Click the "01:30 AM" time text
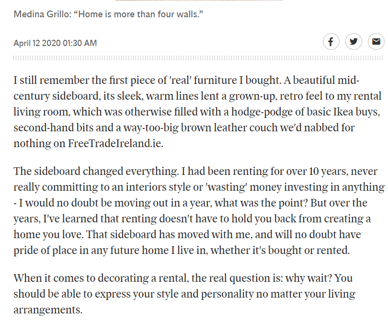The height and width of the screenshot is (323, 388). (80, 43)
